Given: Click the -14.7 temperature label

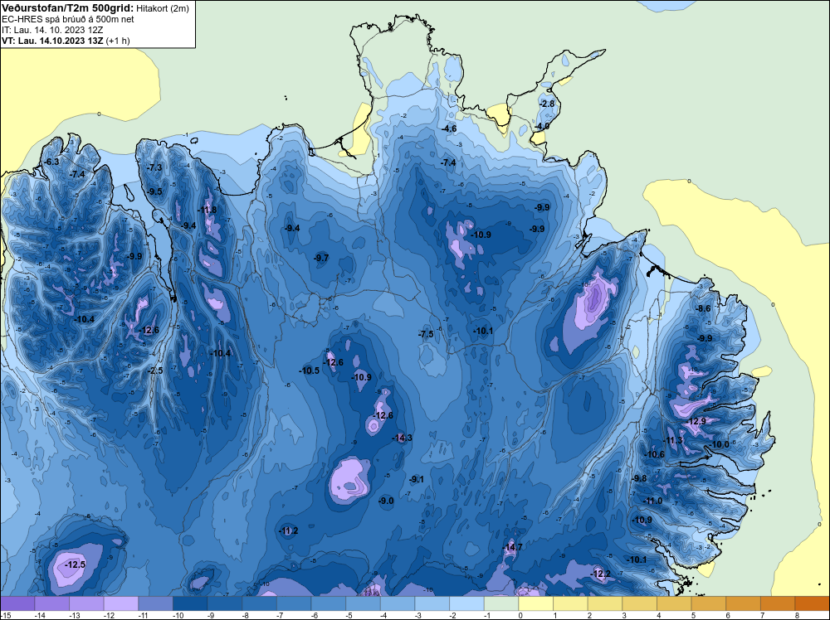Looking at the screenshot, I should (513, 547).
